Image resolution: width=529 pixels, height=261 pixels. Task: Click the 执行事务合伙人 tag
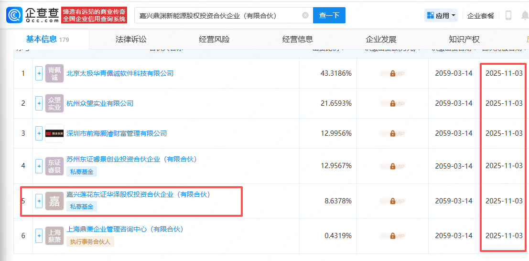tap(90, 241)
